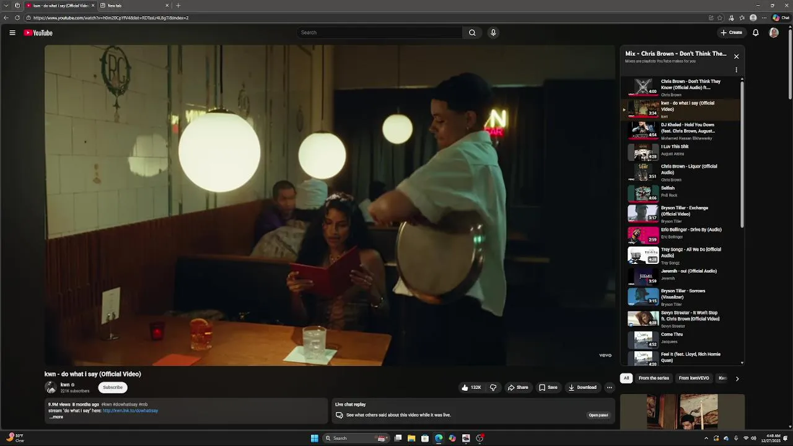
Task: Select the From kwnVEVO chip
Action: [694, 378]
